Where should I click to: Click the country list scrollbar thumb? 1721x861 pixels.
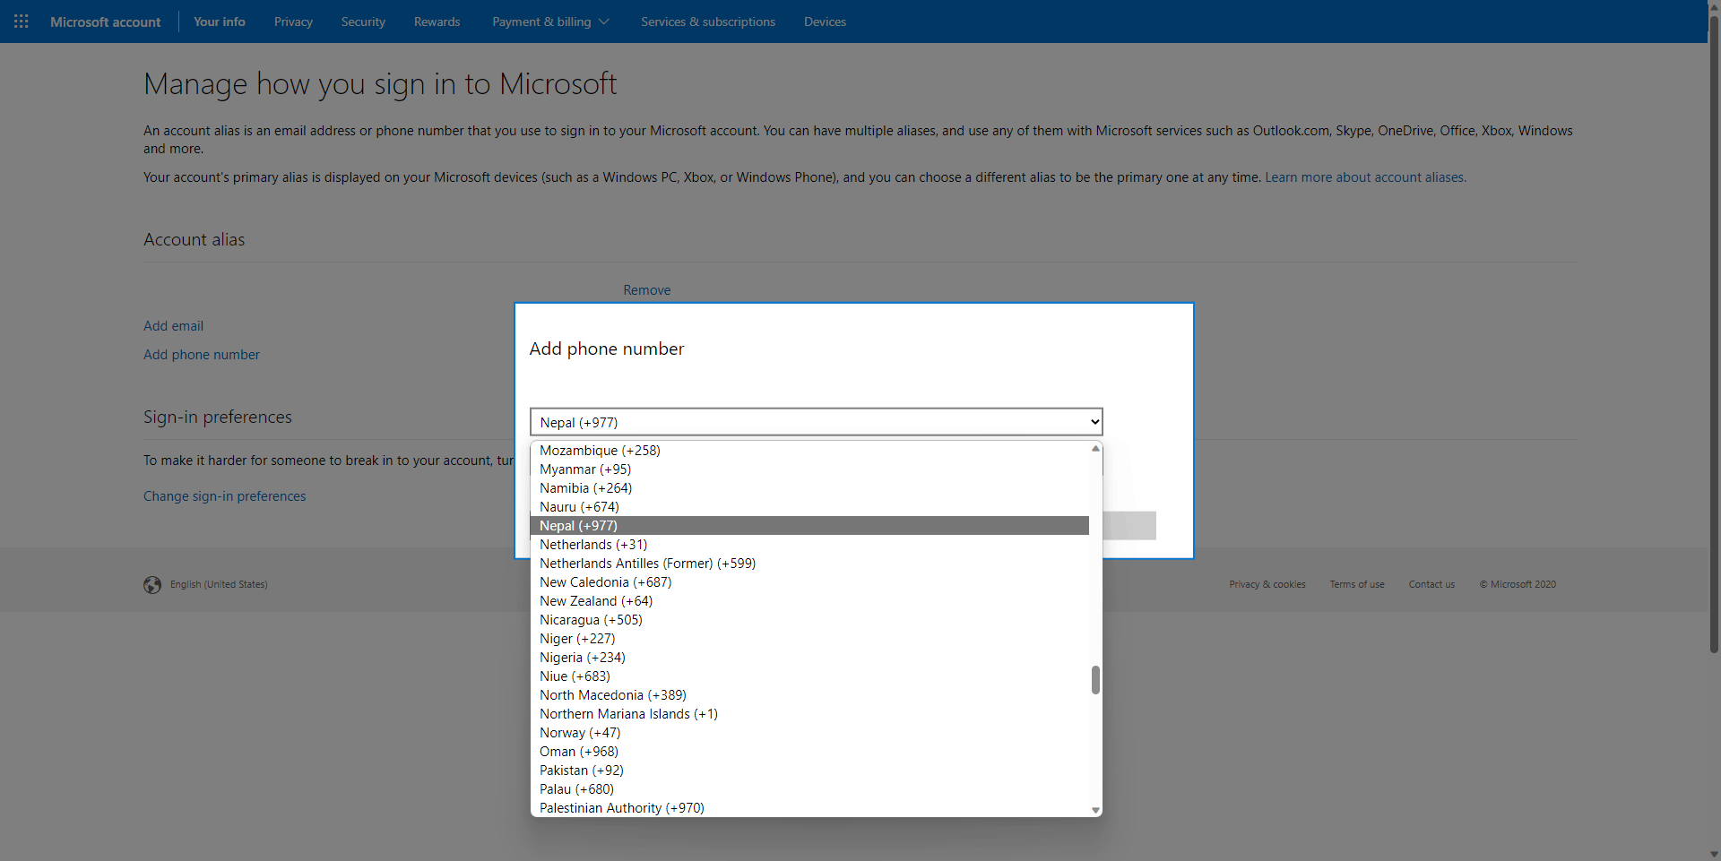(x=1095, y=680)
